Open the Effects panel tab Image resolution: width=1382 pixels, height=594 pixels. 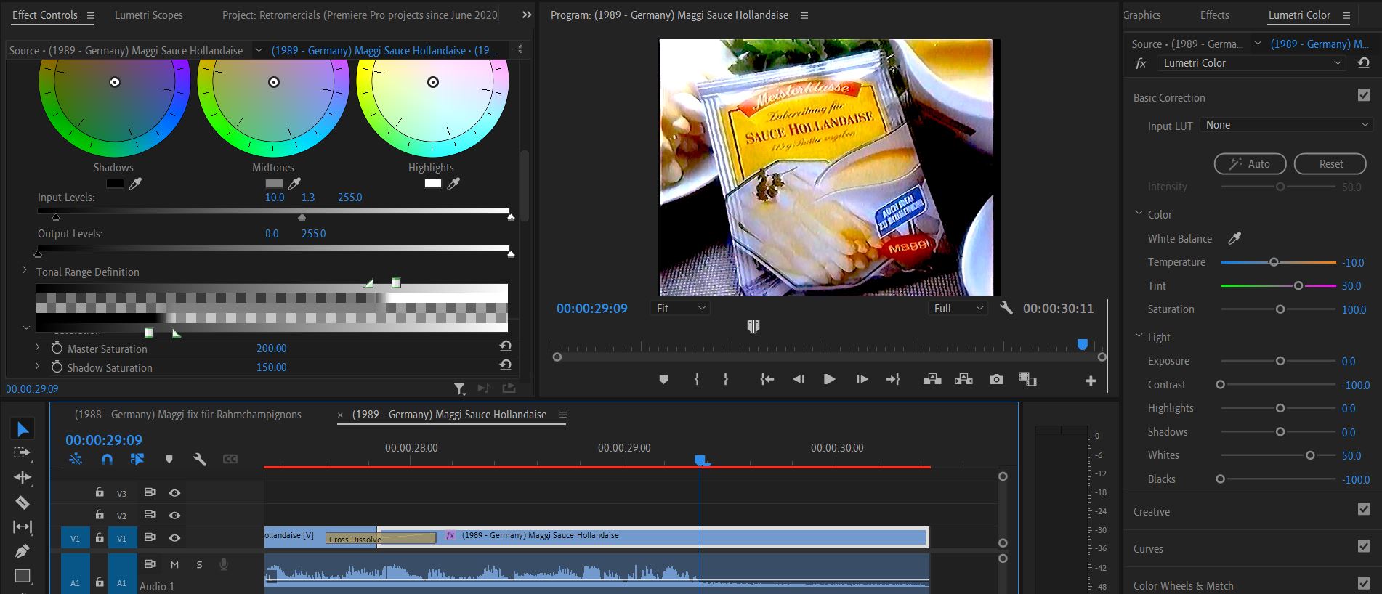coord(1215,15)
